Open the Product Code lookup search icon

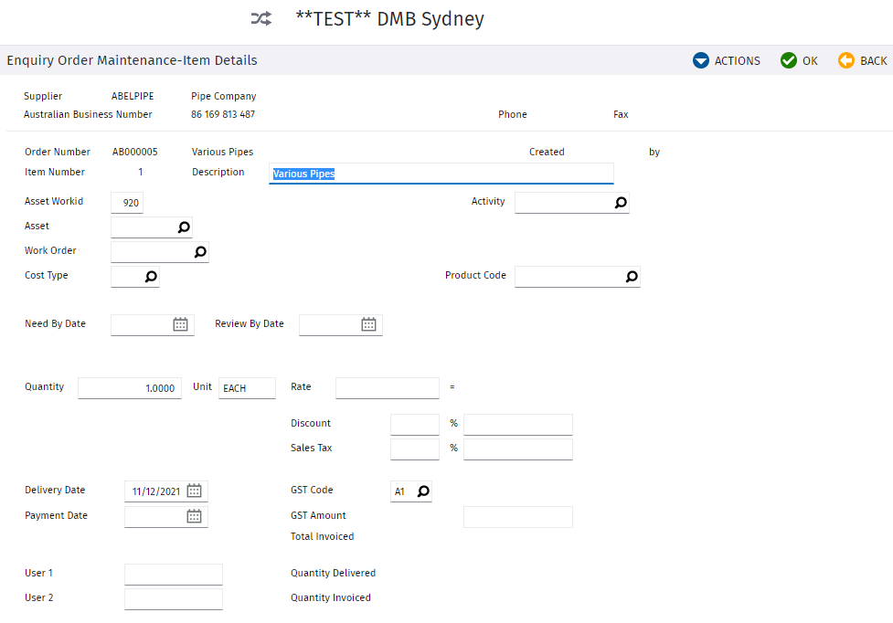coord(632,277)
